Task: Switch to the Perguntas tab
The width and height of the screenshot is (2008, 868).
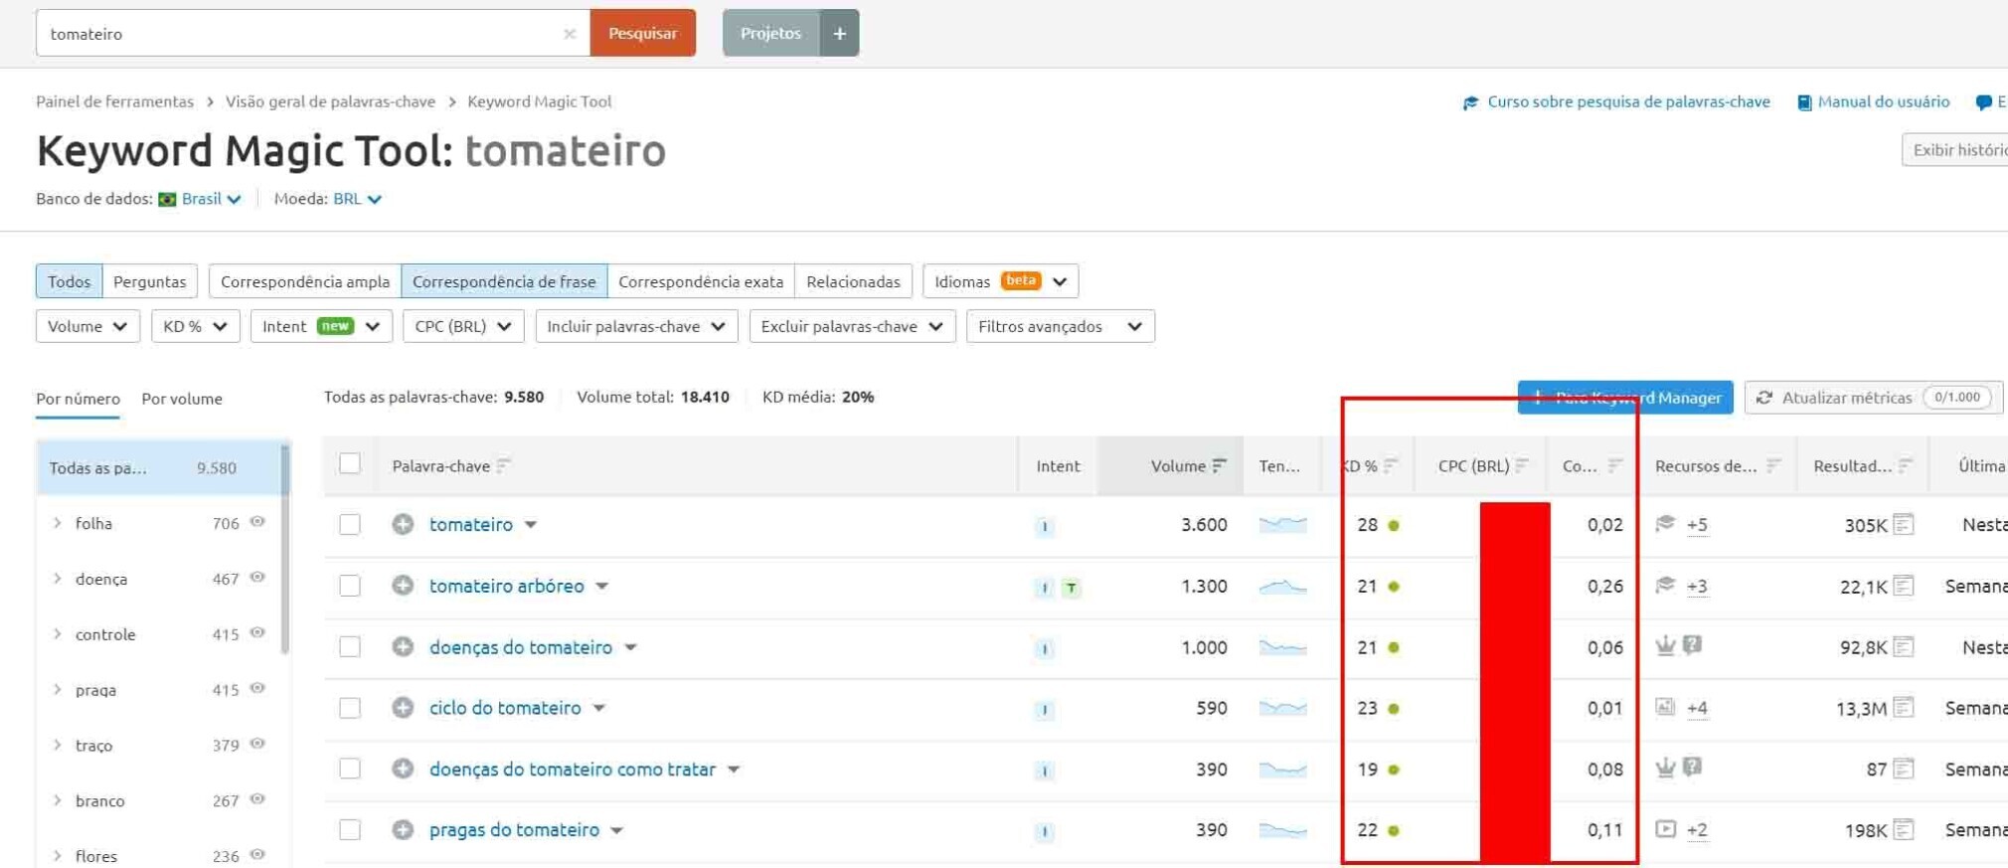Action: point(149,281)
